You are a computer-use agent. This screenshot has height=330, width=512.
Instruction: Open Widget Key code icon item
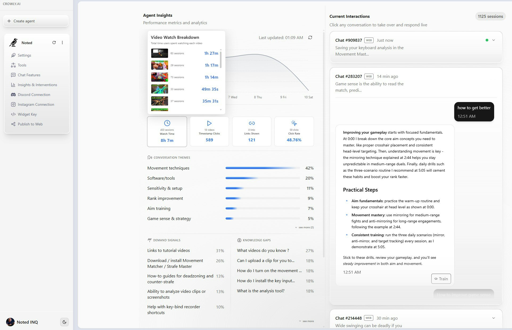pyautogui.click(x=27, y=114)
